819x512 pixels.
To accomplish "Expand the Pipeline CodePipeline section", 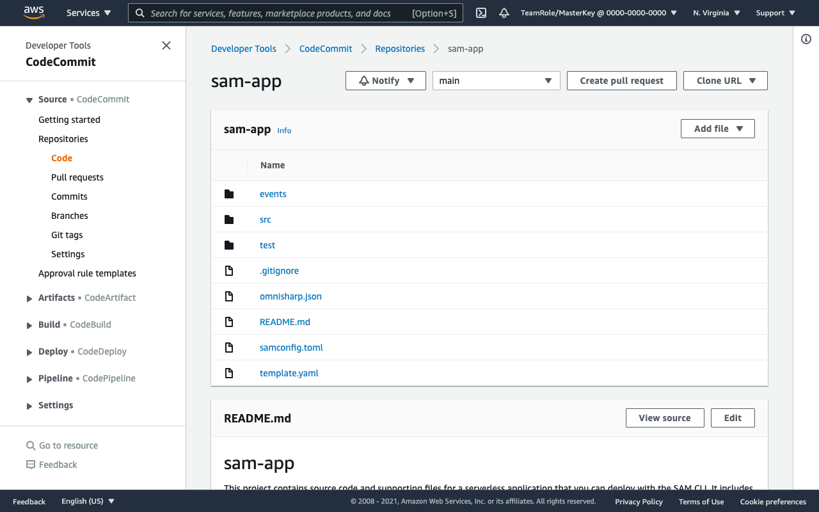I will (29, 379).
